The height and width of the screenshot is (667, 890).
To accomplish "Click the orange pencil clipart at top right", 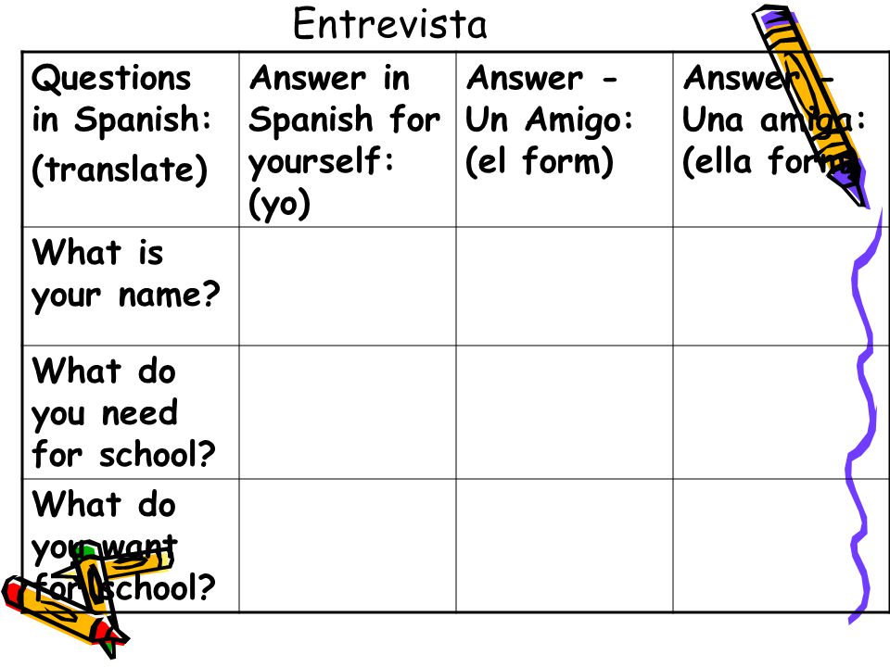I will (x=810, y=107).
